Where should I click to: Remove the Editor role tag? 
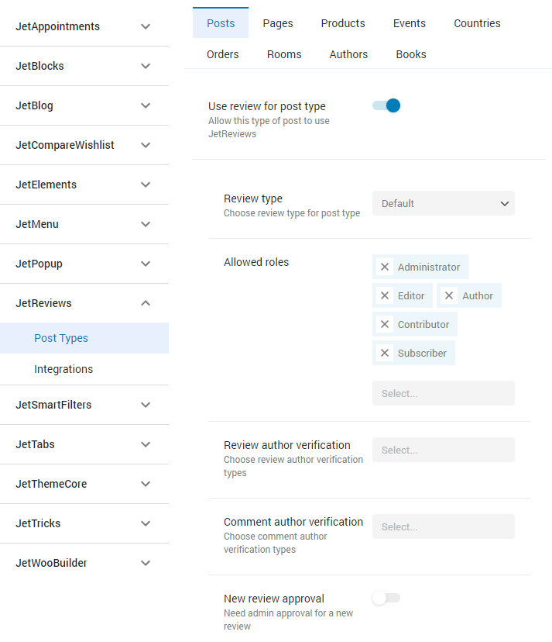tap(384, 295)
